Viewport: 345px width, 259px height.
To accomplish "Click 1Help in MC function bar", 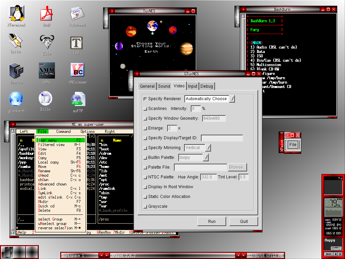I will click(x=21, y=232).
